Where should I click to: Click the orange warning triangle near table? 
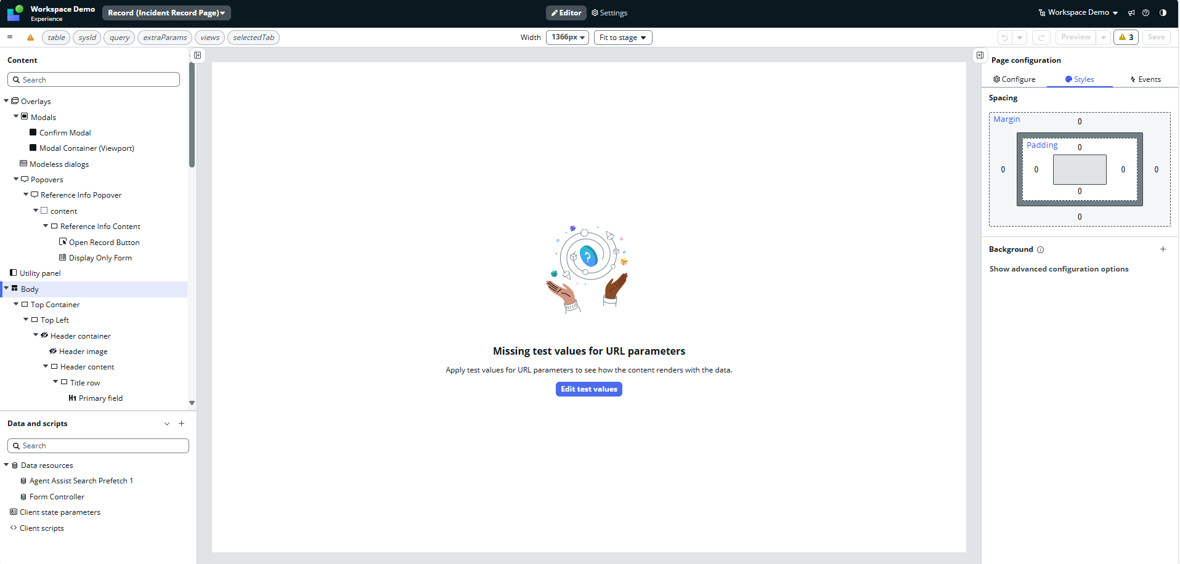(x=30, y=38)
